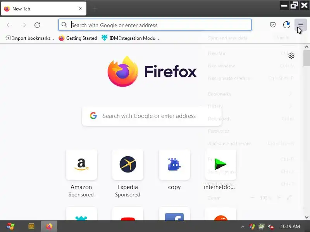Viewport: 310px width, 232px height.
Task: Click the magnifier icon in address bar
Action: pyautogui.click(x=64, y=25)
